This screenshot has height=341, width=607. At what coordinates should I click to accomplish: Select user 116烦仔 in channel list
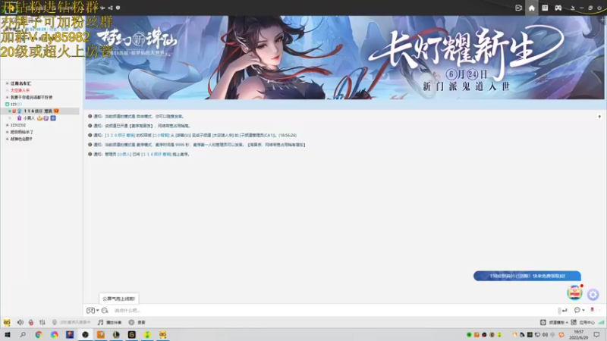(38, 111)
